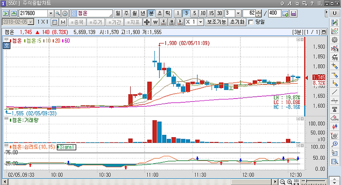Zoom out chart with minus magnifier
The width and height of the screenshot is (341, 185).
282,182
